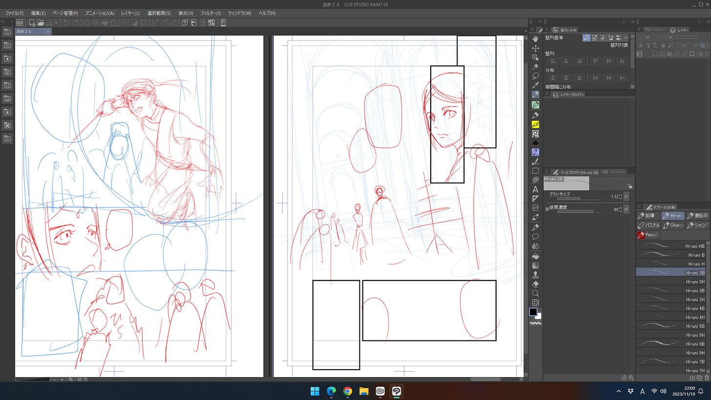Select the Zoom magnifier tool
Viewport: 711px width, 400px height.
(x=535, y=294)
